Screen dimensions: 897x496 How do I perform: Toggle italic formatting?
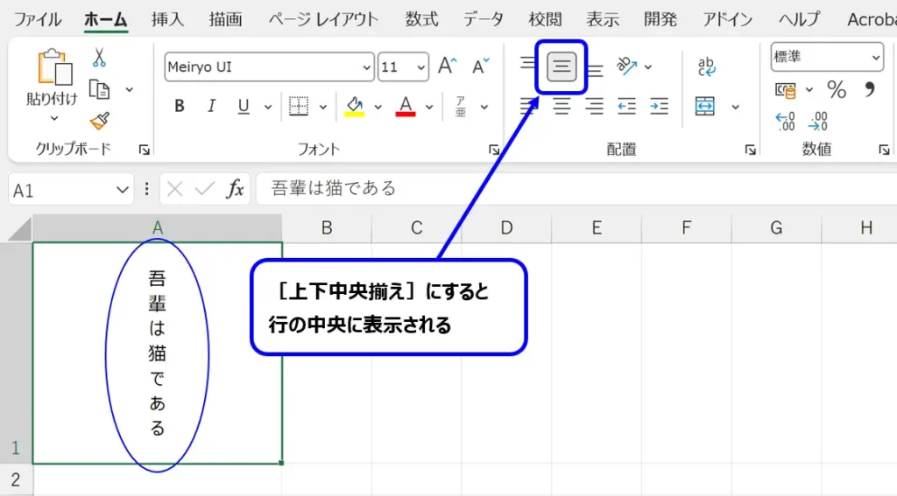tap(211, 107)
